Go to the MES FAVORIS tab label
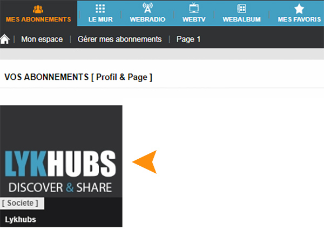The image size is (324, 237). tap(299, 19)
